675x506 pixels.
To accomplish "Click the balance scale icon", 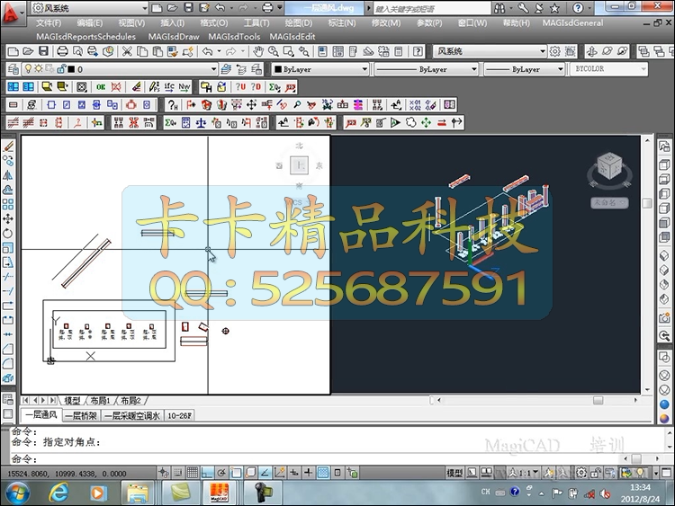I will point(201,123).
